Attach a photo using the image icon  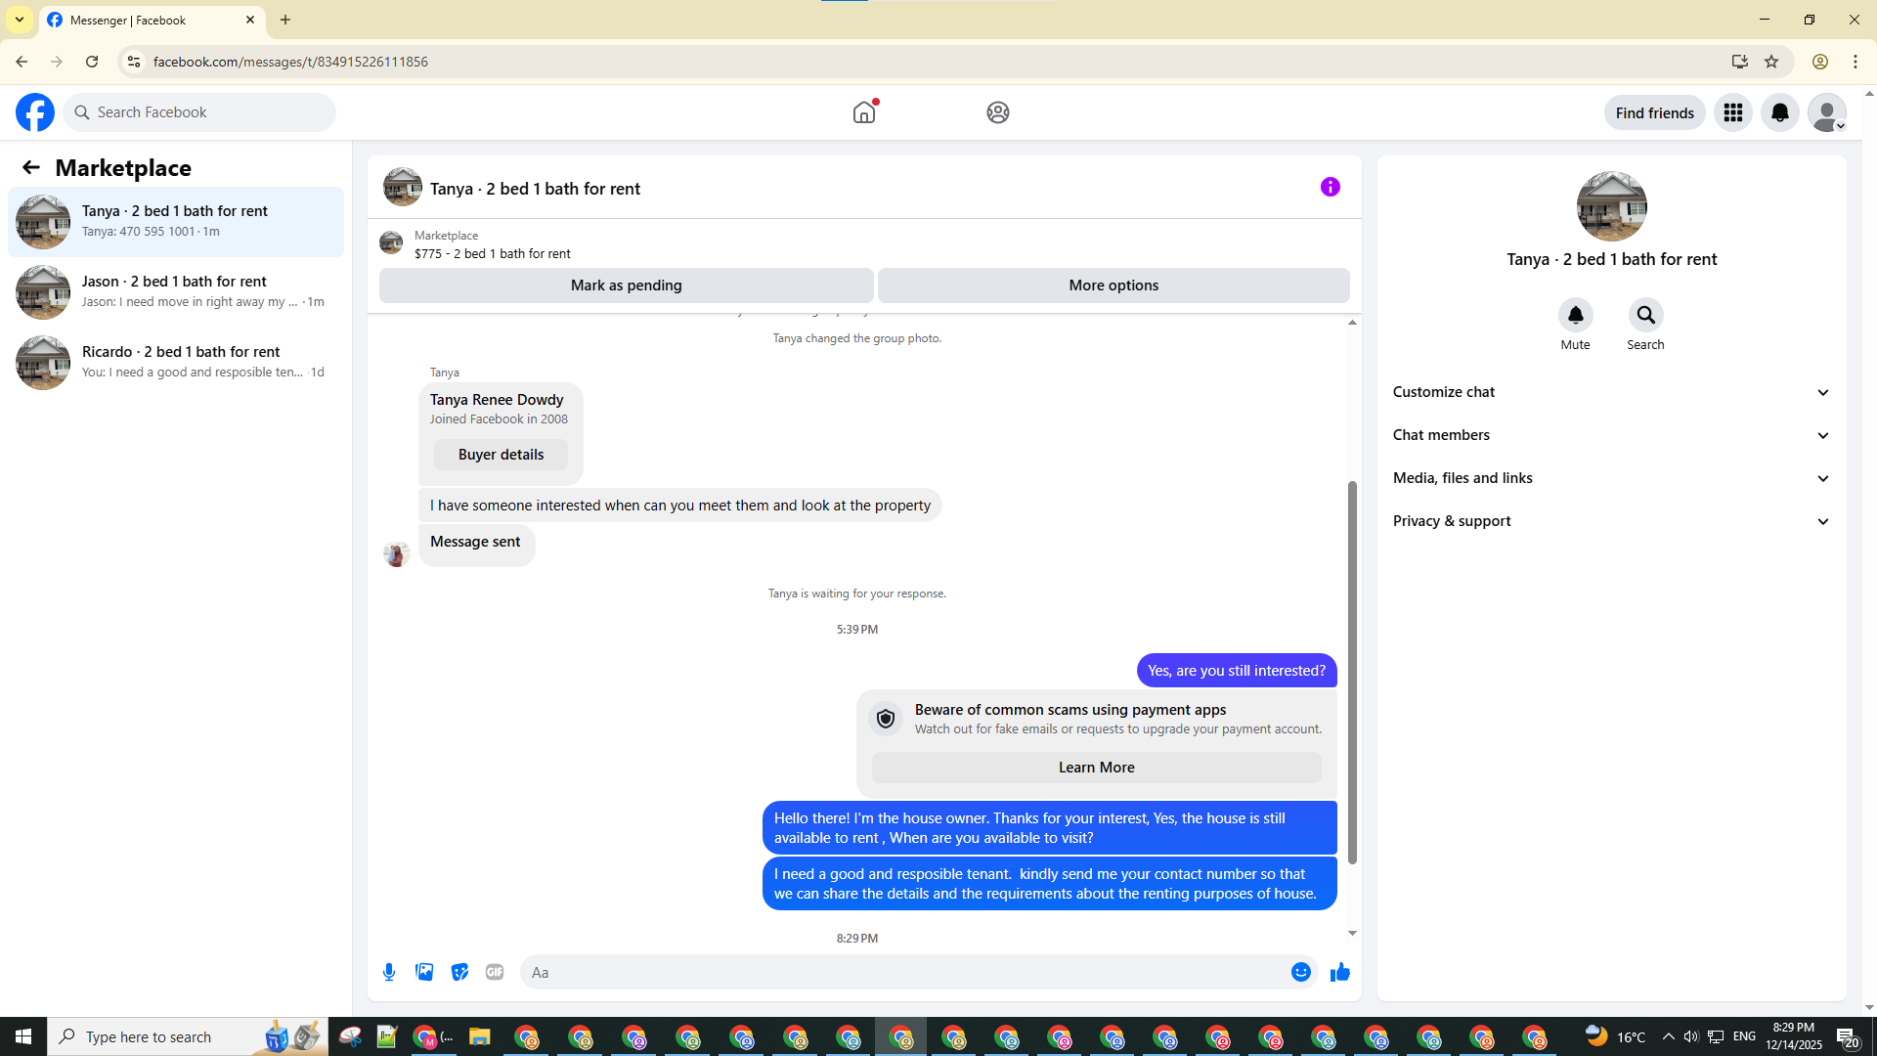click(x=424, y=972)
